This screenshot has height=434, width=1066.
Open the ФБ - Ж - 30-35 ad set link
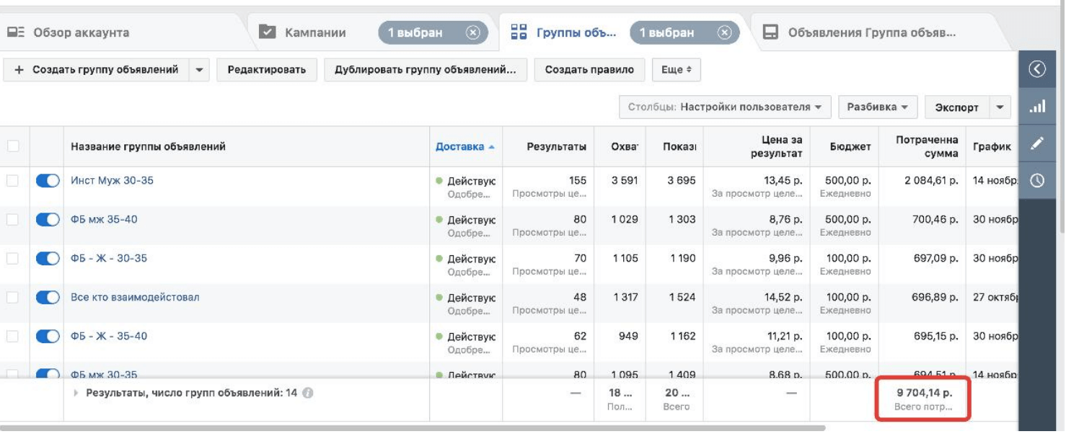[x=109, y=258]
